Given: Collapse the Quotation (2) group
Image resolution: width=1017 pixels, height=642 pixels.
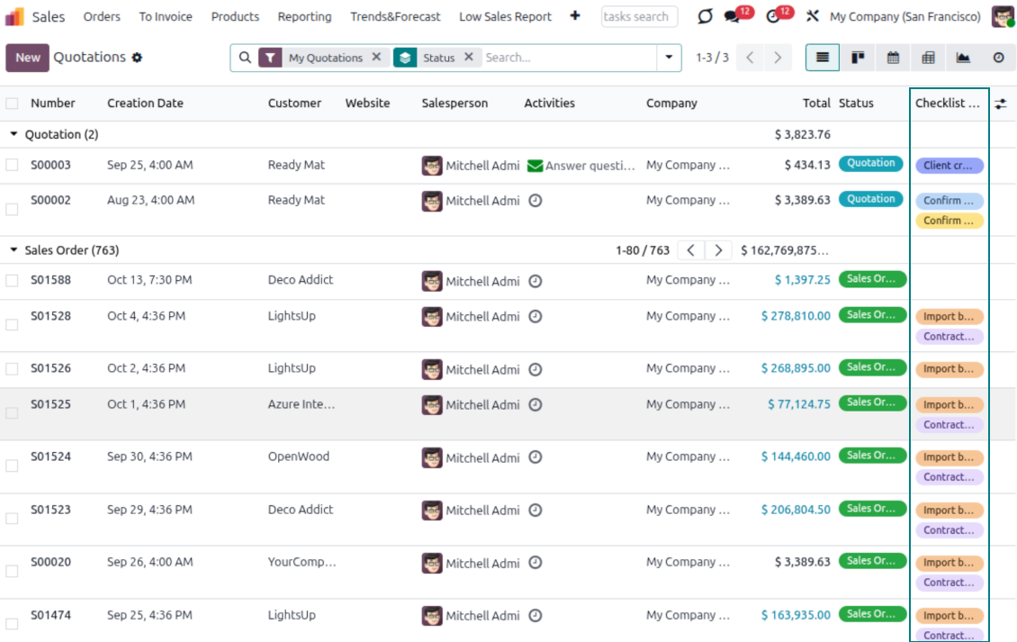Looking at the screenshot, I should point(13,134).
